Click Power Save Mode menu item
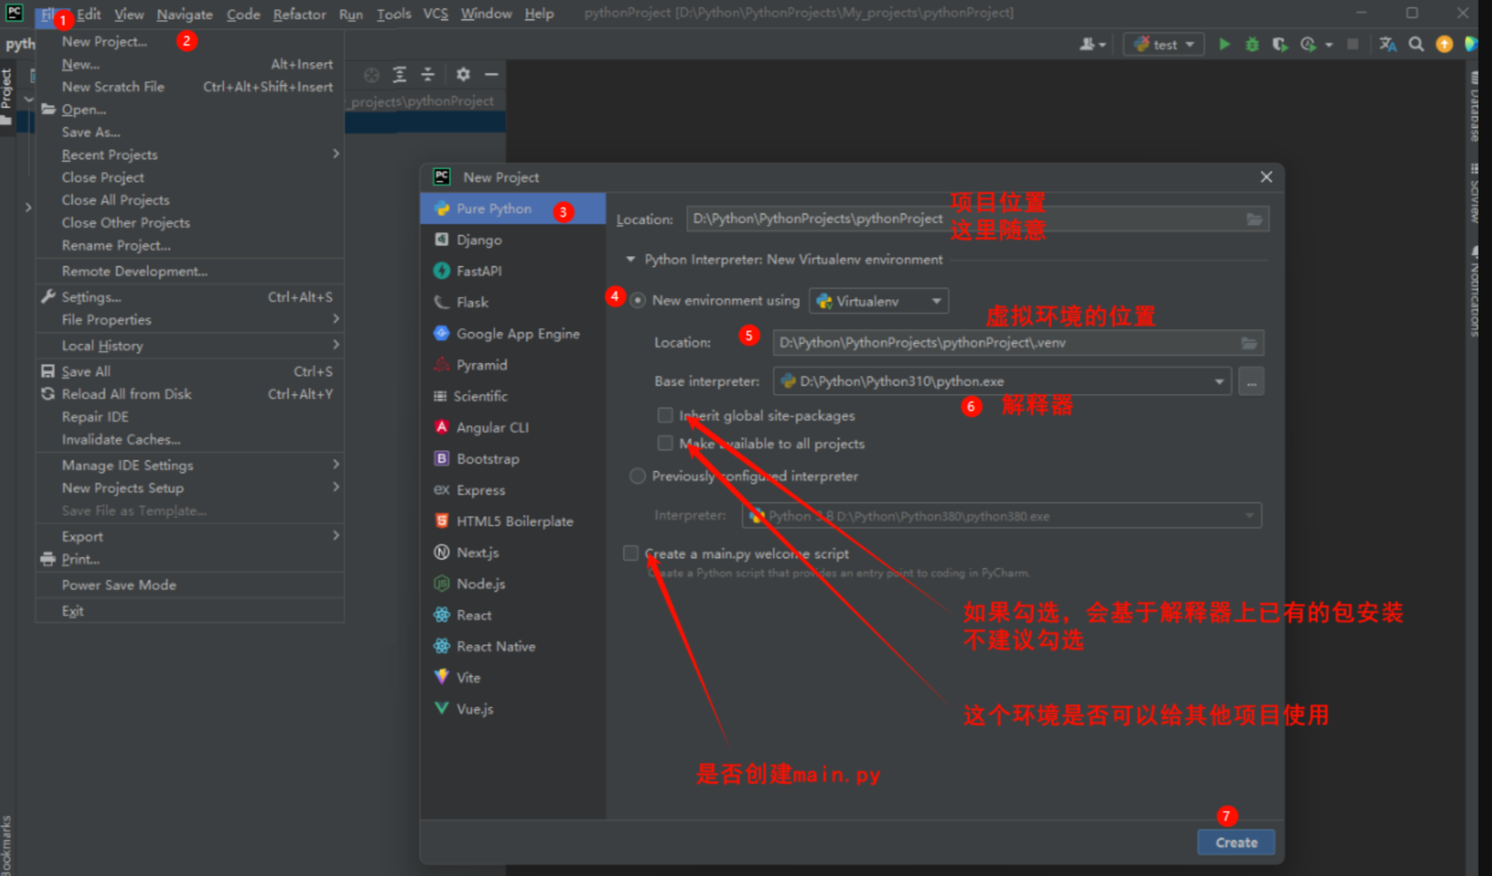The image size is (1492, 876). [x=191, y=585]
